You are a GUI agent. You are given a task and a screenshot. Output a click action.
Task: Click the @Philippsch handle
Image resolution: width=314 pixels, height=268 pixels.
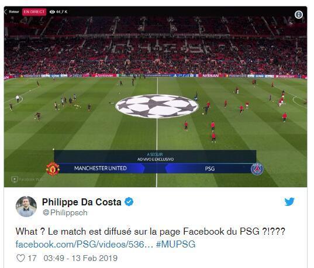pos(65,212)
